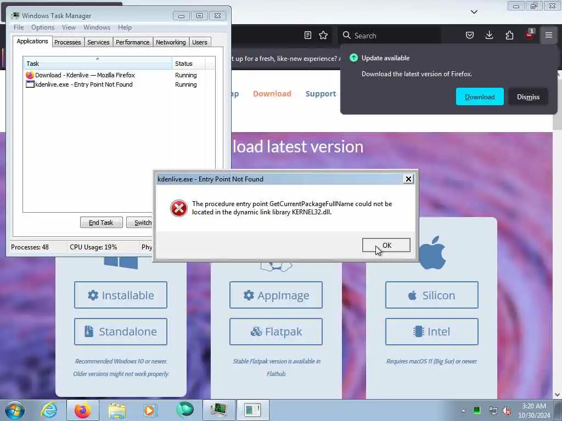Click the Firefox search magnifier icon
The height and width of the screenshot is (421, 562).
pos(347,35)
